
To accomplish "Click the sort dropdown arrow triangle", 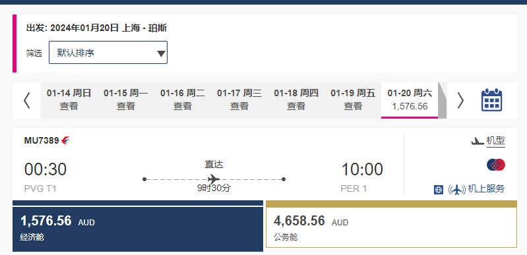I will point(161,53).
